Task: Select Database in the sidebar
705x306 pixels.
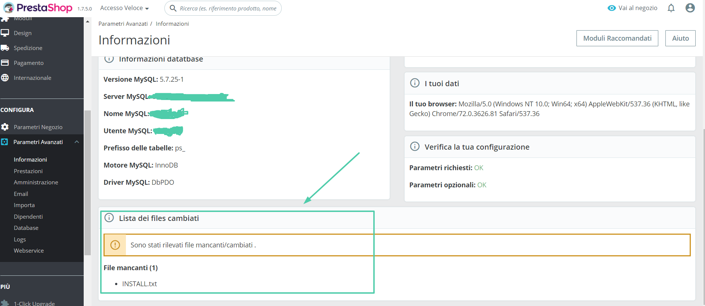Action: pos(26,228)
